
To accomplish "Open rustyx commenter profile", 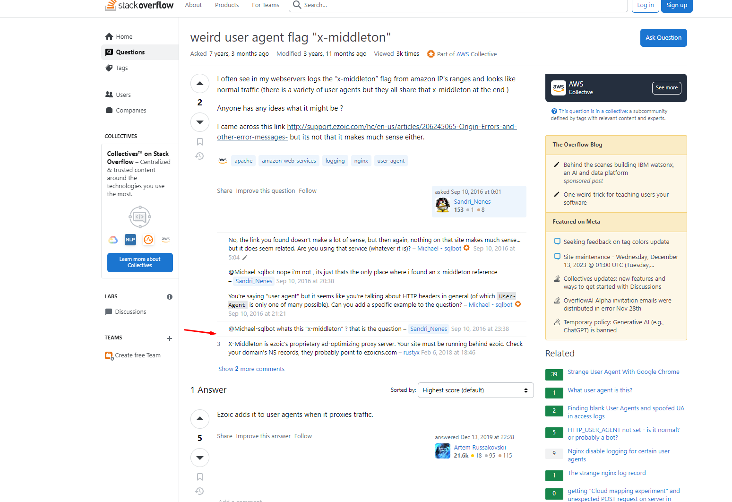I will point(411,353).
